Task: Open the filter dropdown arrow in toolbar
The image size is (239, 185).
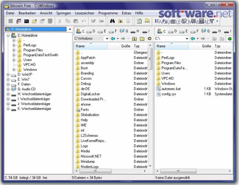Action: tap(217, 21)
